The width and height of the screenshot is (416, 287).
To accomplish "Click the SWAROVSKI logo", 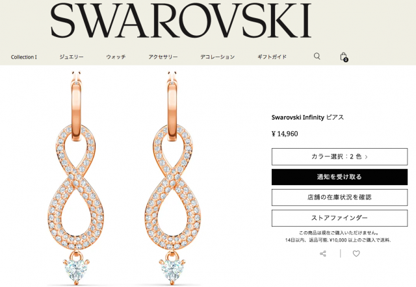I will point(181,20).
